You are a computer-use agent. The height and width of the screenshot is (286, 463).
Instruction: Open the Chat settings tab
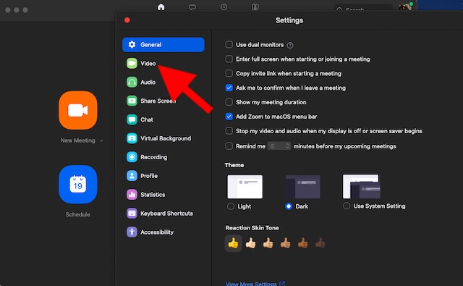(163, 119)
